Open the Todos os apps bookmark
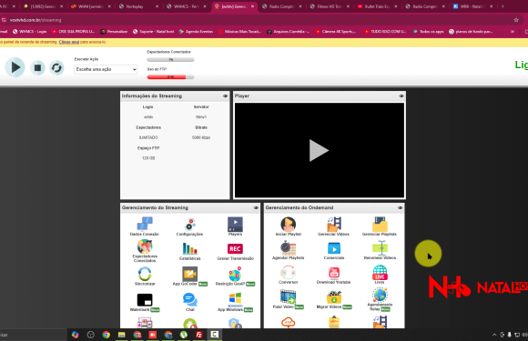Viewport: 528px width, 341px height. click(429, 32)
